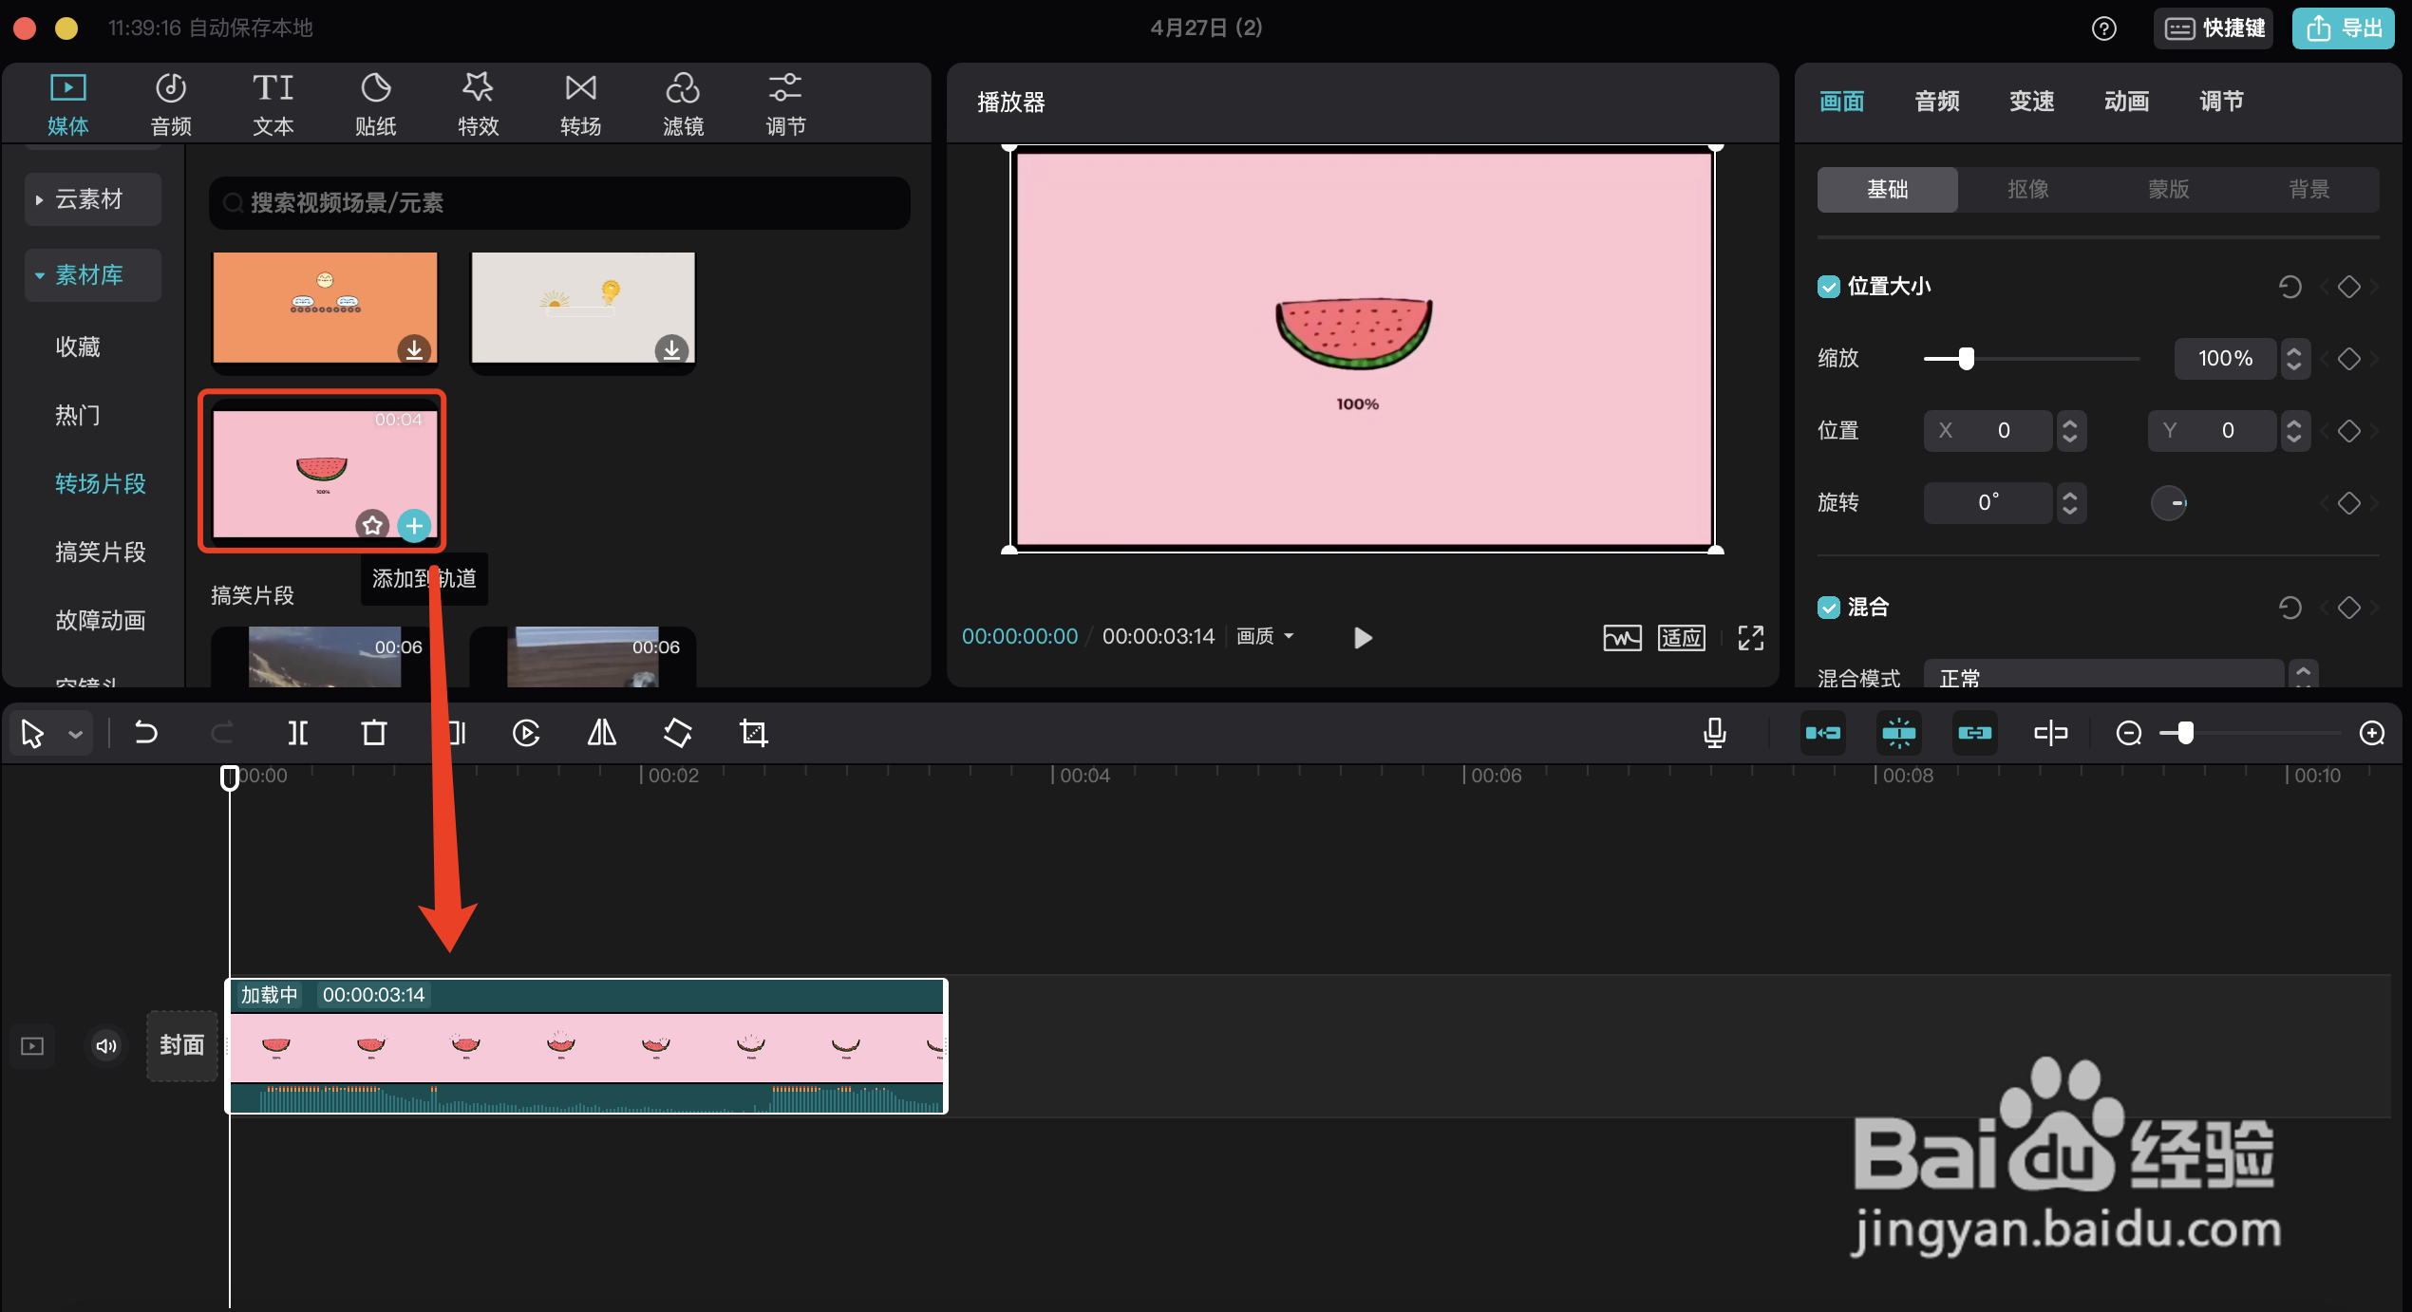This screenshot has width=2412, height=1312.
Task: Open the Text (文本) tool tab
Action: pos(273,104)
